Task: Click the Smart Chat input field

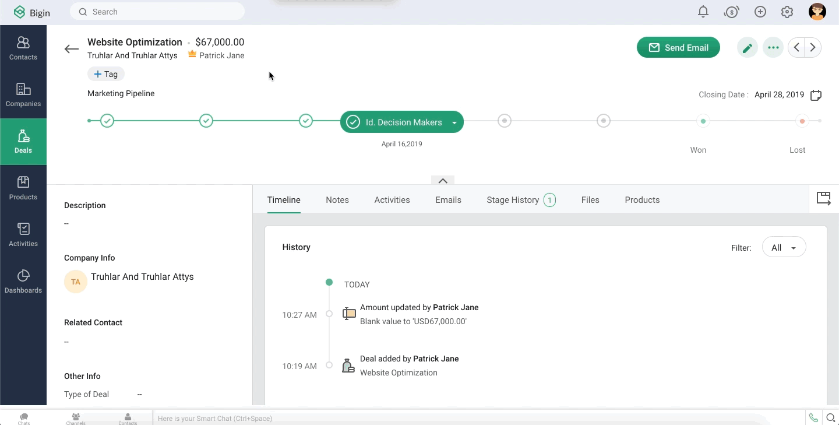Action: (478, 418)
